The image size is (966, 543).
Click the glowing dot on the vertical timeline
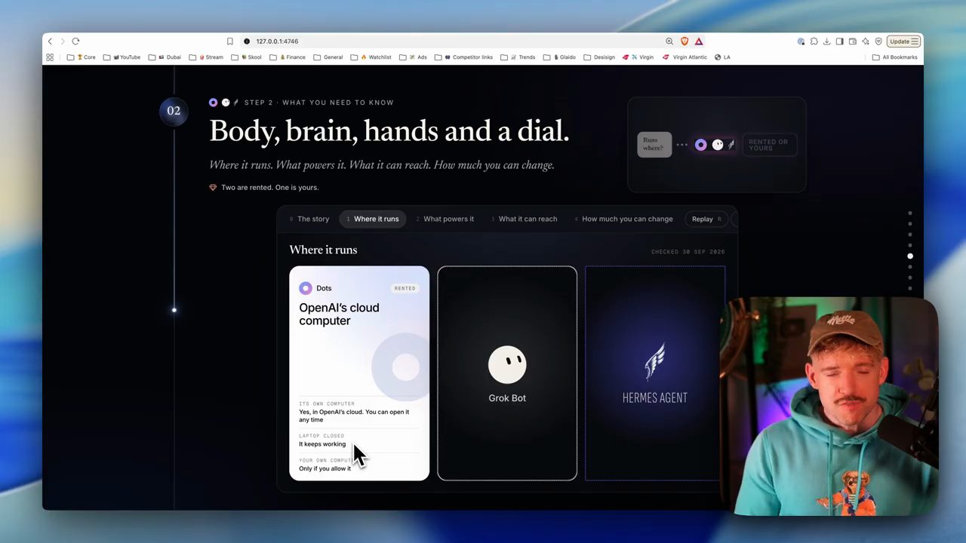pyautogui.click(x=174, y=310)
